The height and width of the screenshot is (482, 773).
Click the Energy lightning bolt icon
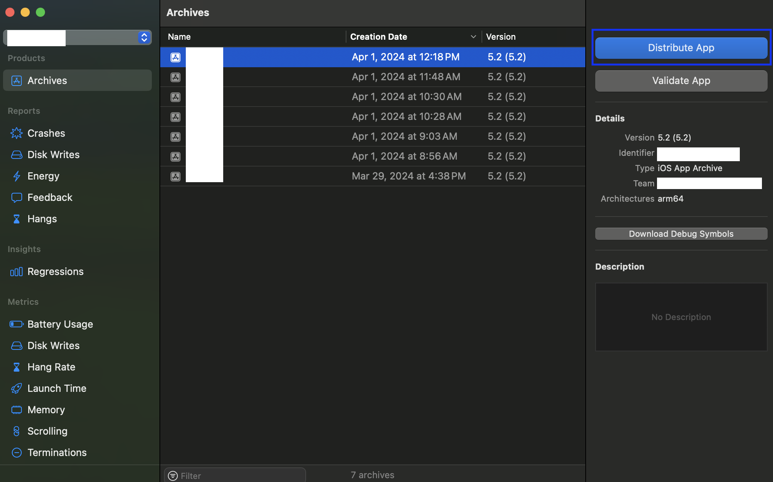[16, 176]
